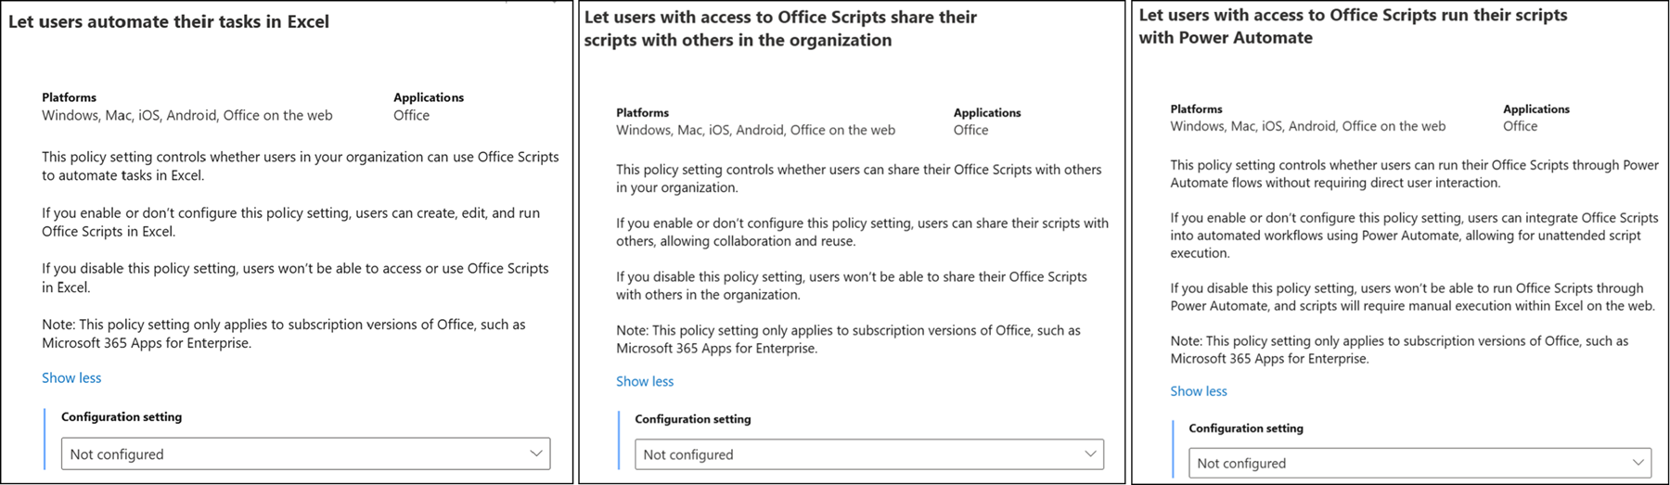The height and width of the screenshot is (485, 1670).
Task: Click the Configuration setting label in the Excel automation panel
Action: 122,416
